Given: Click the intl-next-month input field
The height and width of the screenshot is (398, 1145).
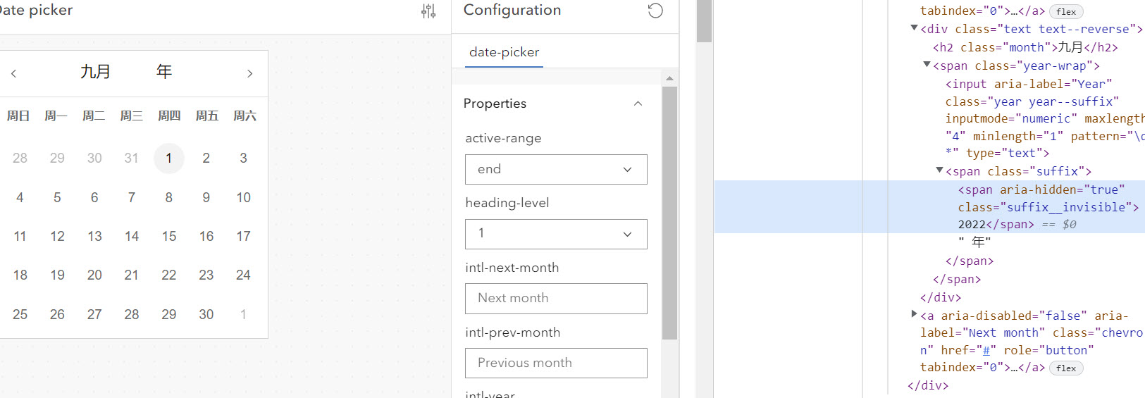Looking at the screenshot, I should click(x=556, y=299).
